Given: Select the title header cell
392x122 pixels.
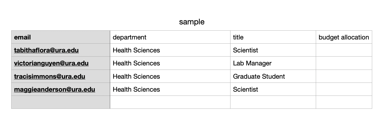Looking at the screenshot, I should click(x=273, y=37).
